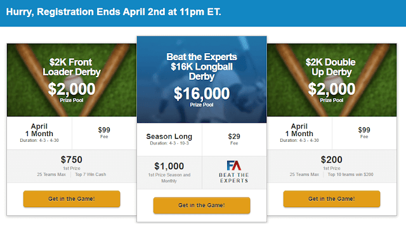Viewport: 406px width, 228px height.
Task: Click the FA Beat the Experts logo
Action: pyautogui.click(x=234, y=172)
